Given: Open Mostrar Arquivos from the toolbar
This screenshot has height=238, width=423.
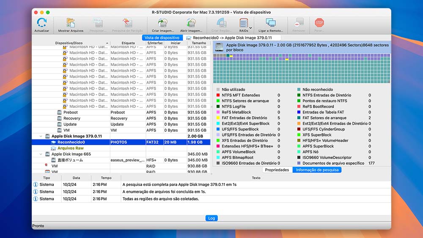Looking at the screenshot, I should [x=71, y=25].
